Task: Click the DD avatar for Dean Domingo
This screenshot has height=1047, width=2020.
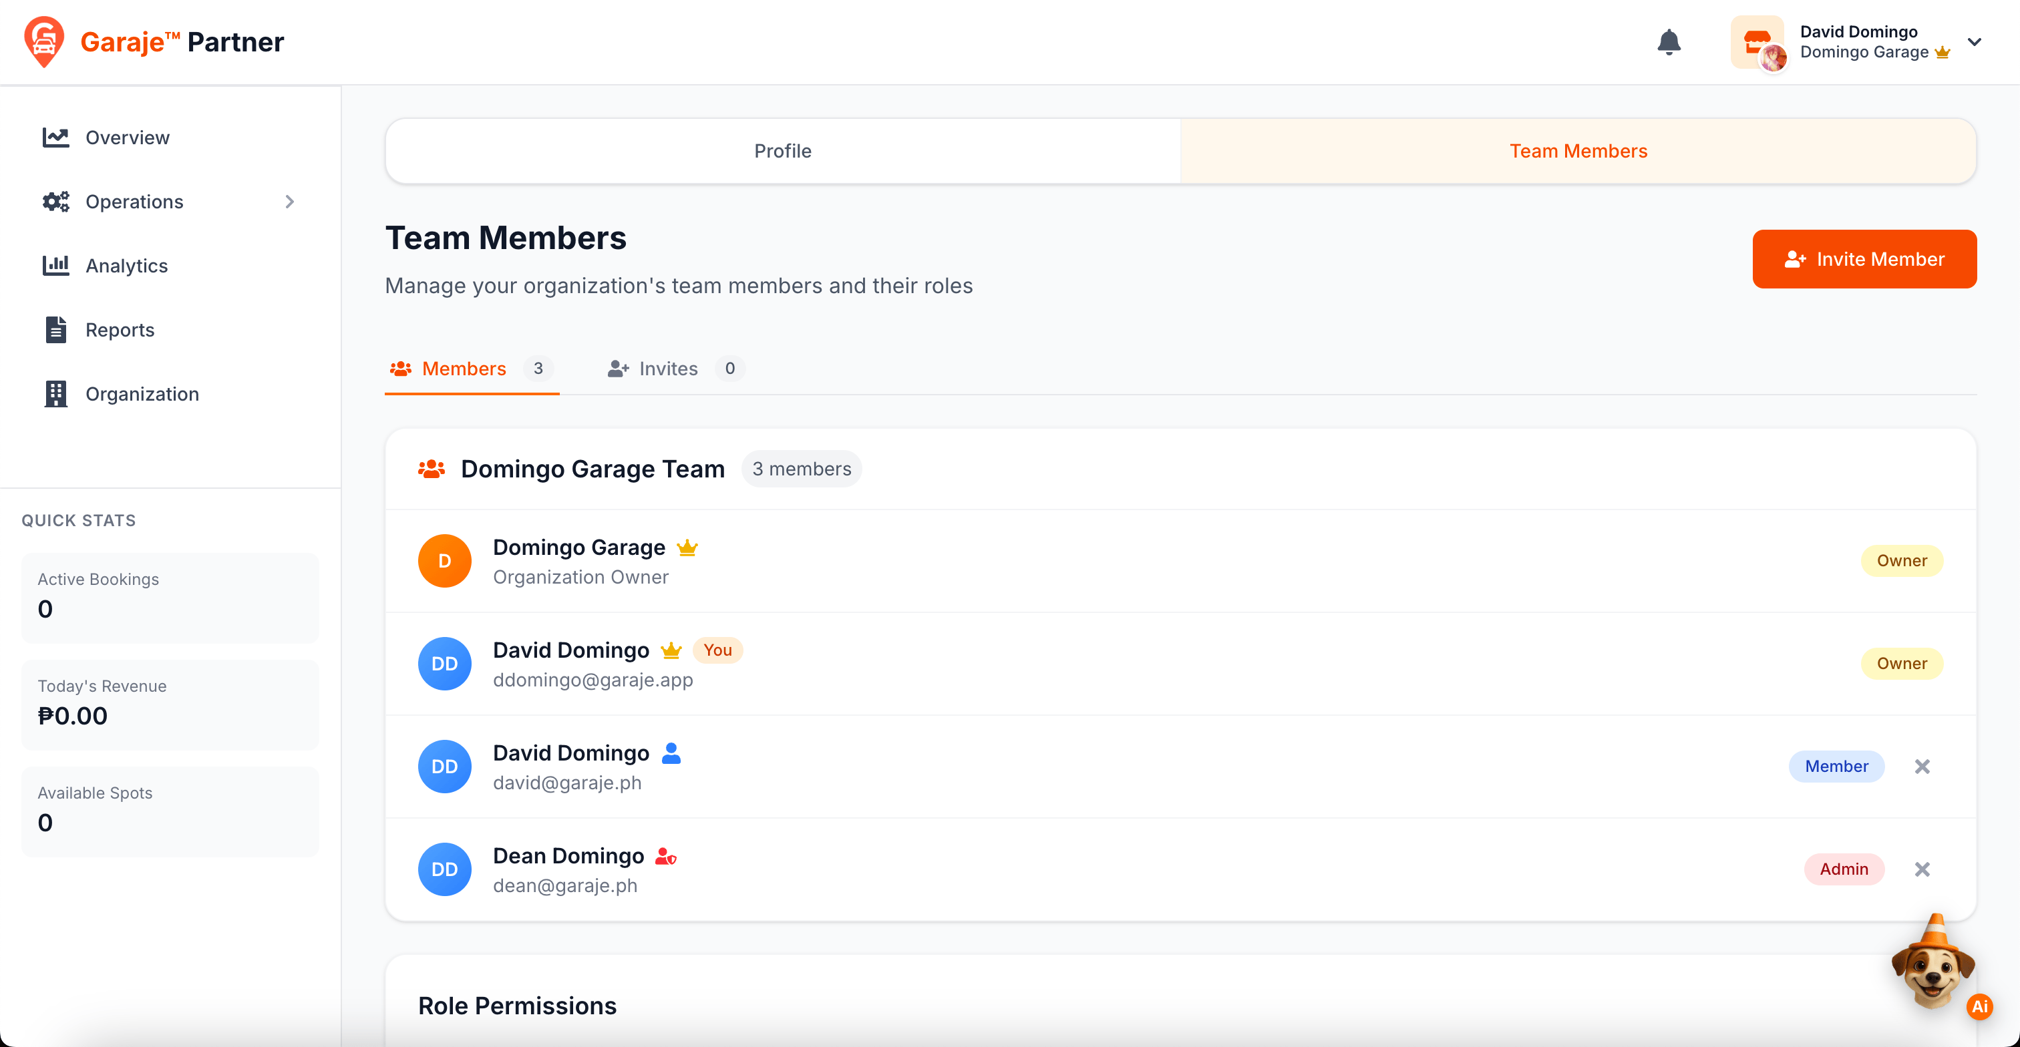Action: 445,868
